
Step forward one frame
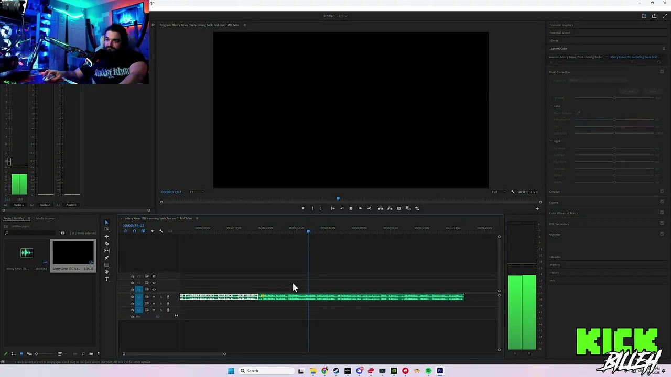pyautogui.click(x=360, y=208)
